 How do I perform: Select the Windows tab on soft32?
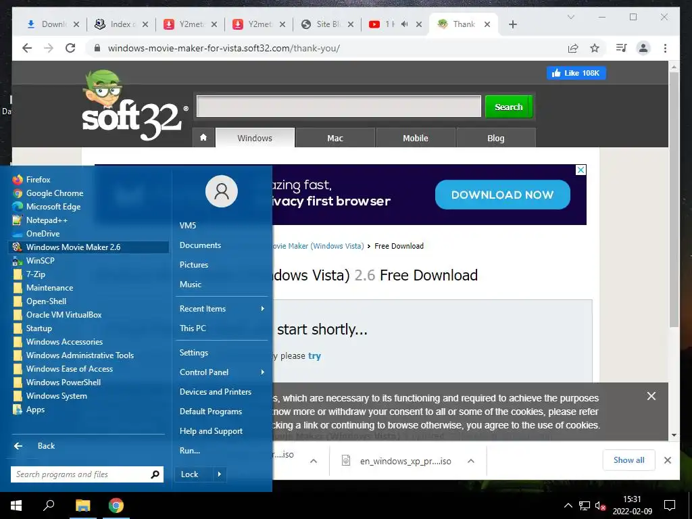[x=255, y=138]
